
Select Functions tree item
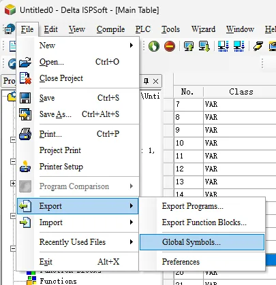59,281
